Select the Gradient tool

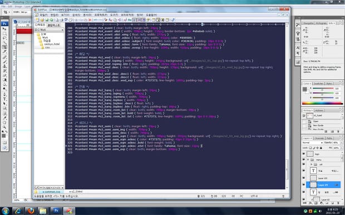tap(4, 80)
